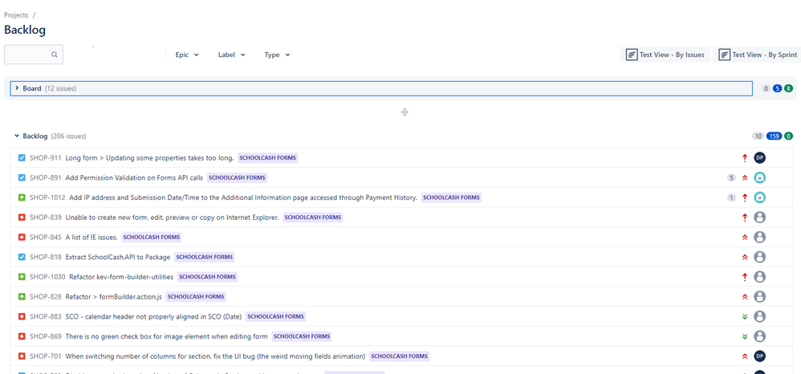Click the high priority arrow on SHOP-911
This screenshot has width=801, height=374.
pos(745,158)
